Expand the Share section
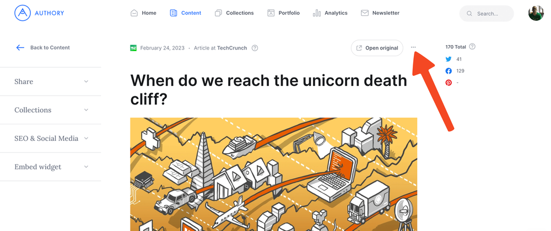Screen dimensions: 551x231 [x=51, y=81]
